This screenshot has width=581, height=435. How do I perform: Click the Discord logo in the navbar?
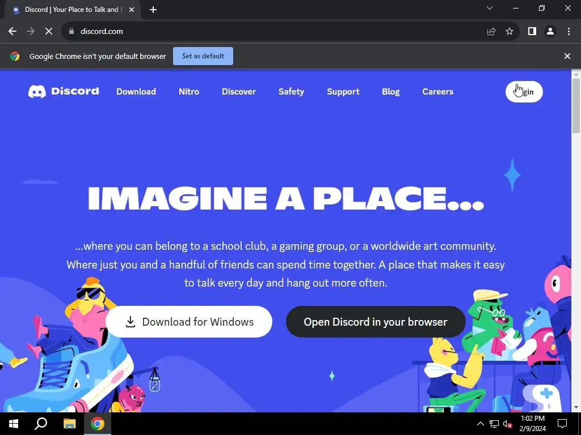click(x=64, y=91)
